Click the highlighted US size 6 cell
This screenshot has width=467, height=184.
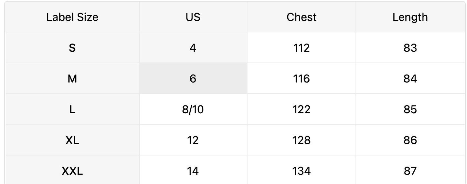193,78
